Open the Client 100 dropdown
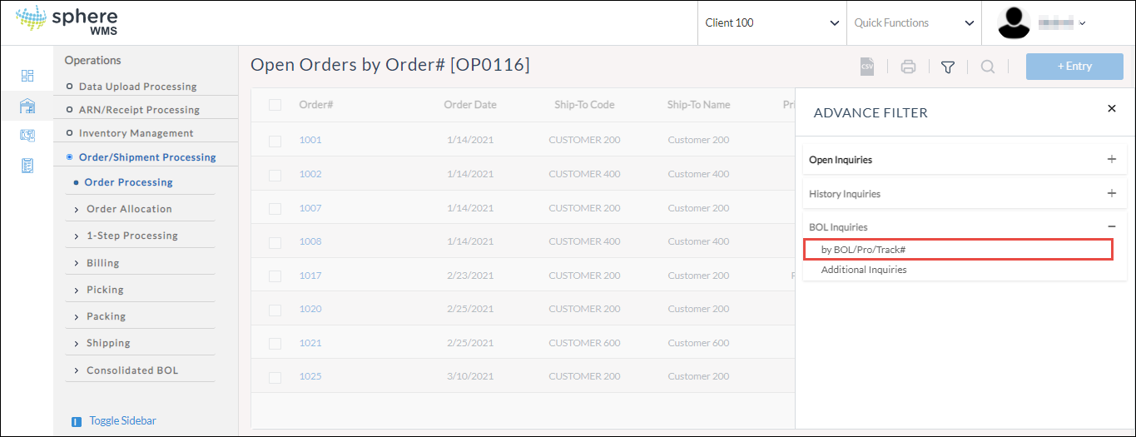This screenshot has height=437, width=1136. (x=771, y=23)
